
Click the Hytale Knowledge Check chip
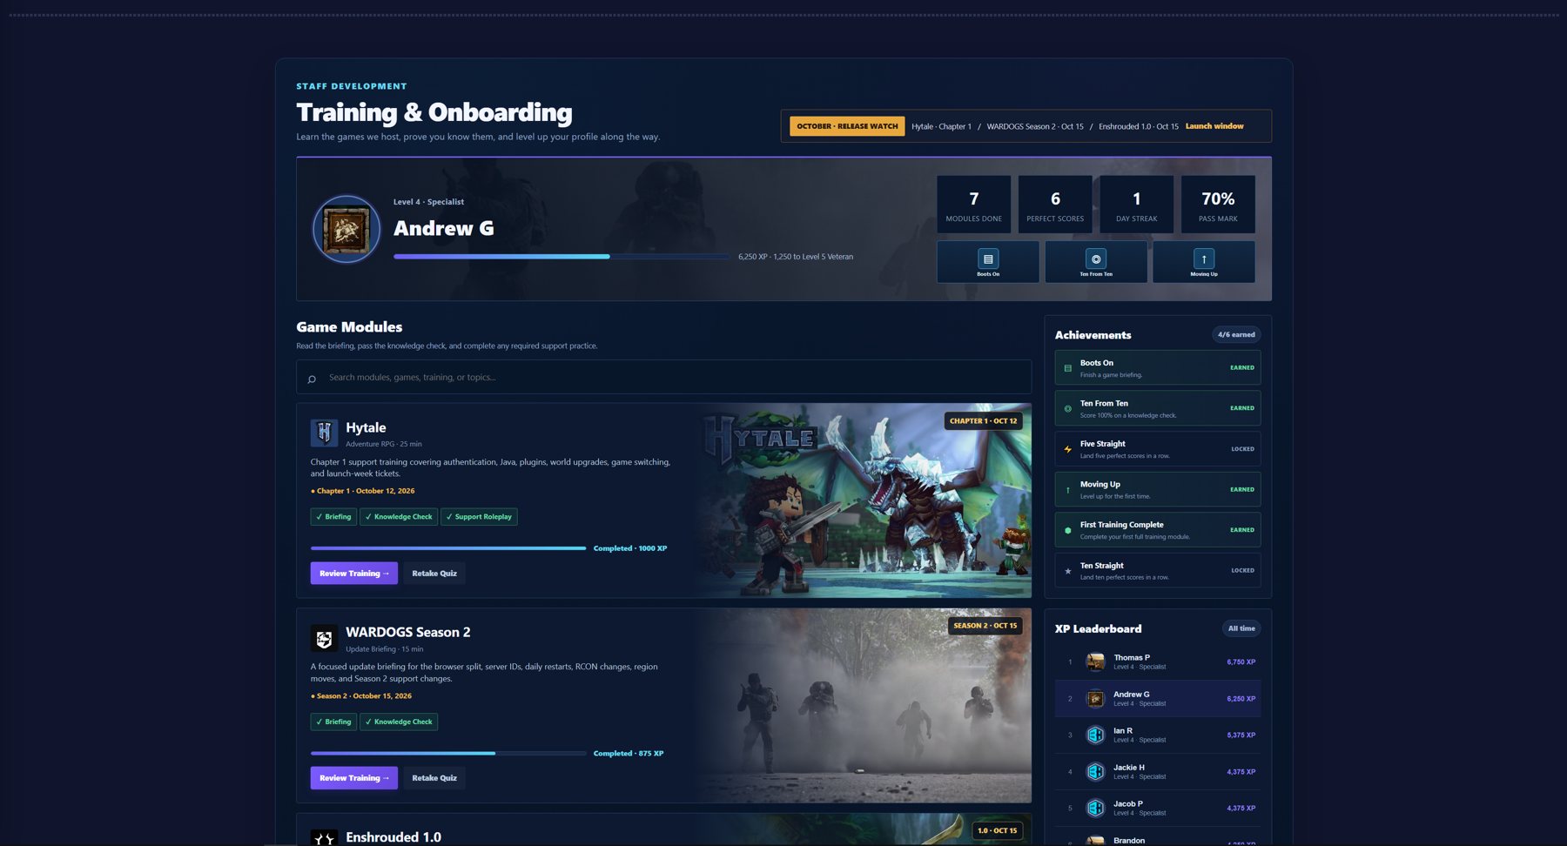tap(399, 517)
